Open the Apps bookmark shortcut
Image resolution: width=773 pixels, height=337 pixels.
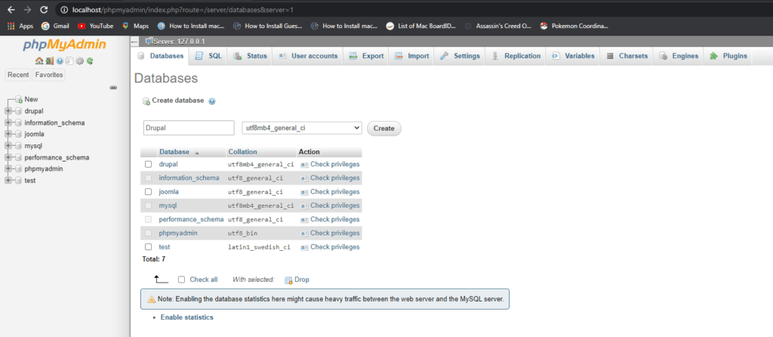click(x=20, y=26)
